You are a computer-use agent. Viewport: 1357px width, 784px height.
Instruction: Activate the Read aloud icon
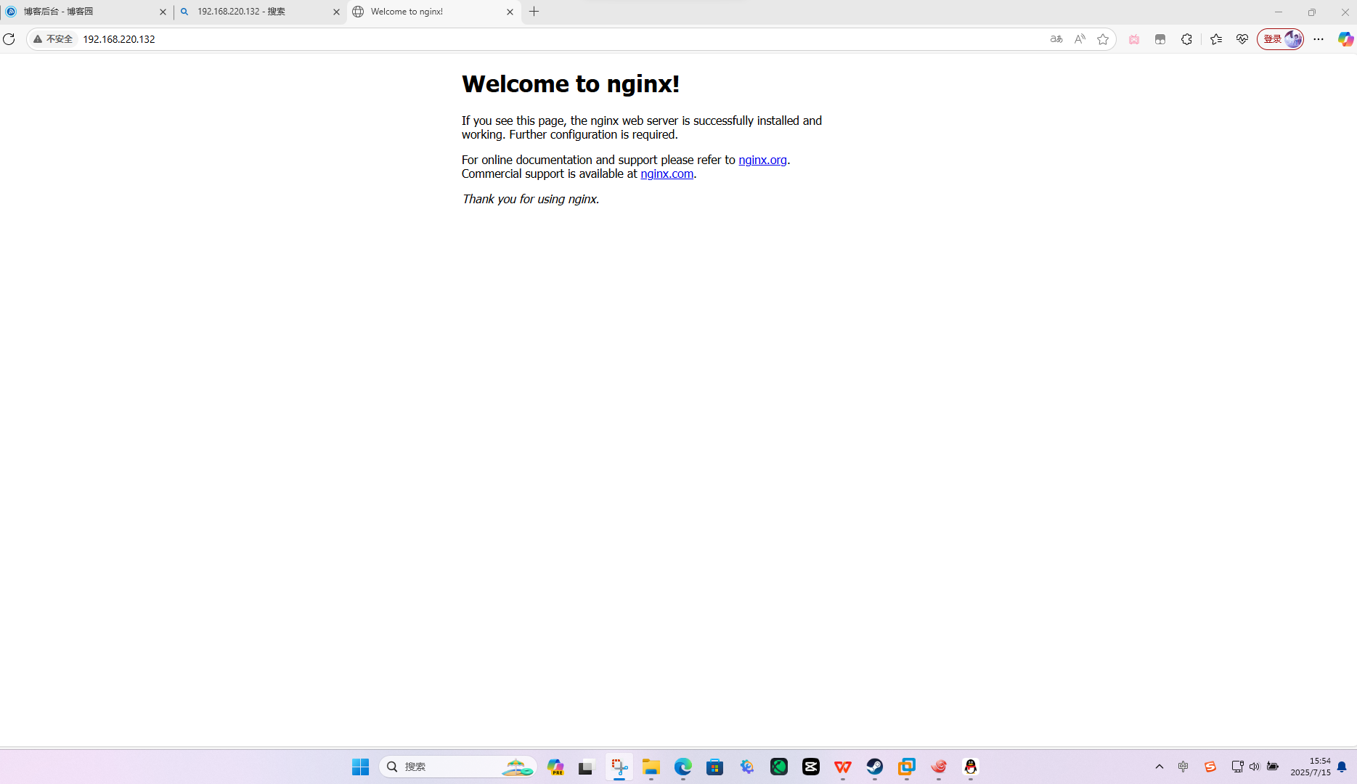[x=1080, y=39]
